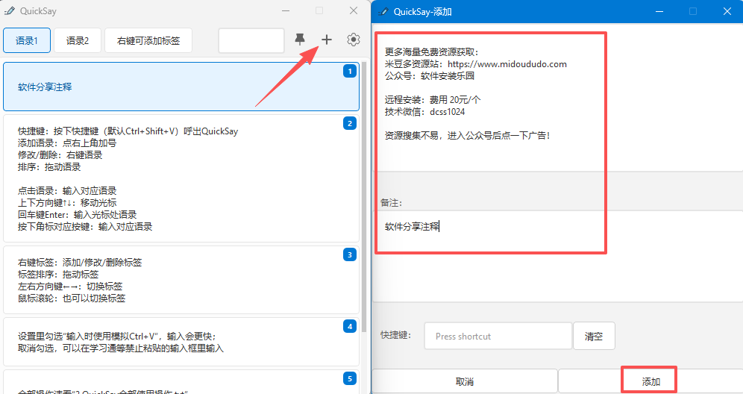Click the search box in the toolbar
743x394 pixels.
click(x=251, y=40)
